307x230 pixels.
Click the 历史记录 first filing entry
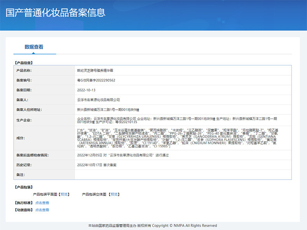[x=99, y=165]
